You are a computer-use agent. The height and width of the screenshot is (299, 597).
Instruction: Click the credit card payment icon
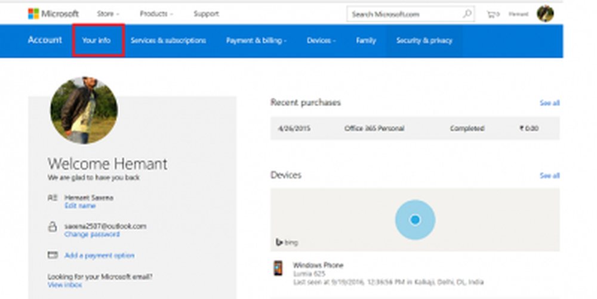click(x=53, y=255)
